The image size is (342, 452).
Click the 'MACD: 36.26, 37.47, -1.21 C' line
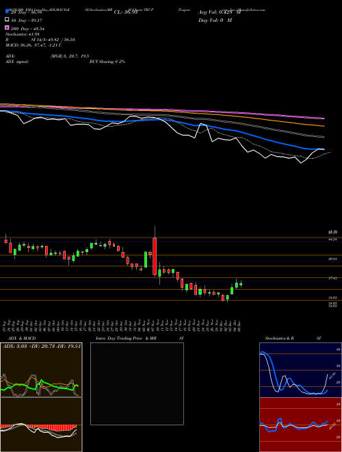[34, 45]
